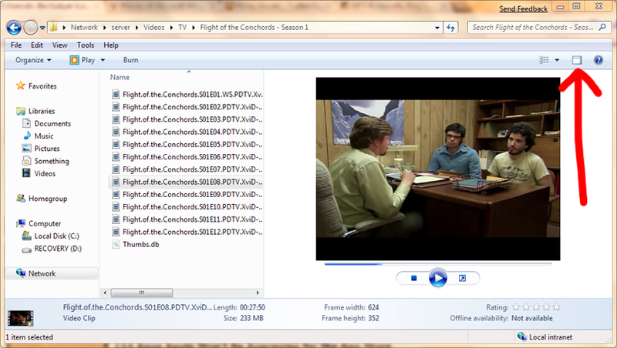Image resolution: width=617 pixels, height=348 pixels.
Task: Click the Refresh button beside address bar
Action: click(x=450, y=28)
